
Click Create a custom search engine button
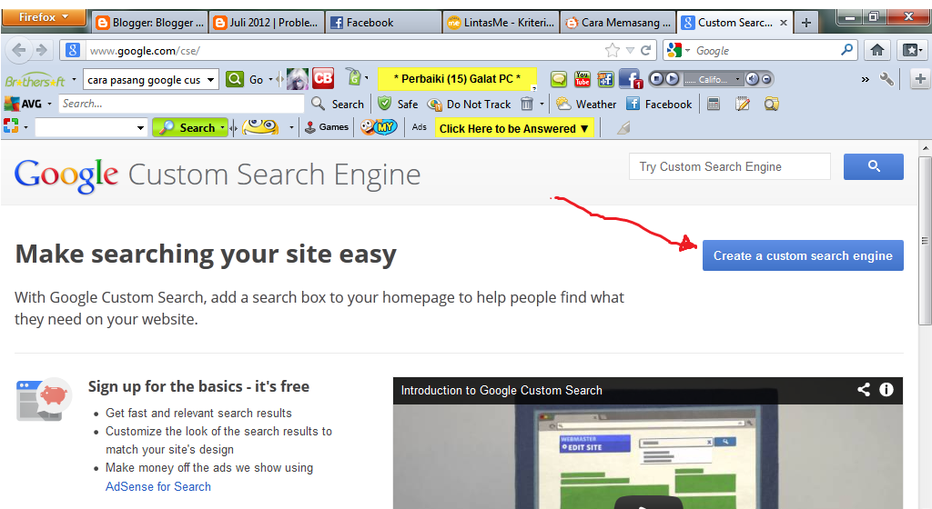803,255
